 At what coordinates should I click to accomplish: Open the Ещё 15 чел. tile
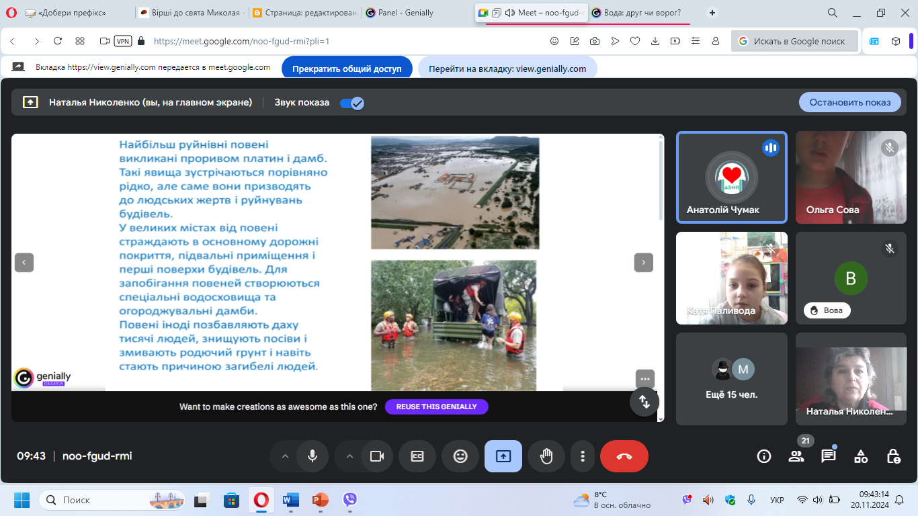(x=732, y=379)
